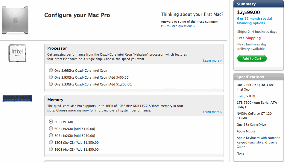This screenshot has height=162, width=284.
Task: Select 16GB (4x4GB) memory option
Action: [x=51, y=149]
